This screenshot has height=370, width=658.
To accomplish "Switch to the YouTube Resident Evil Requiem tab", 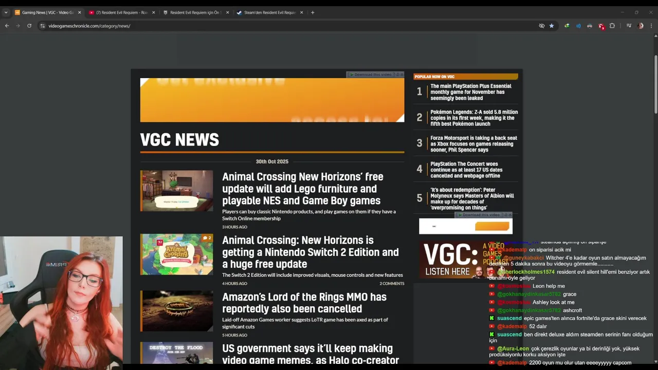I will click(x=121, y=12).
